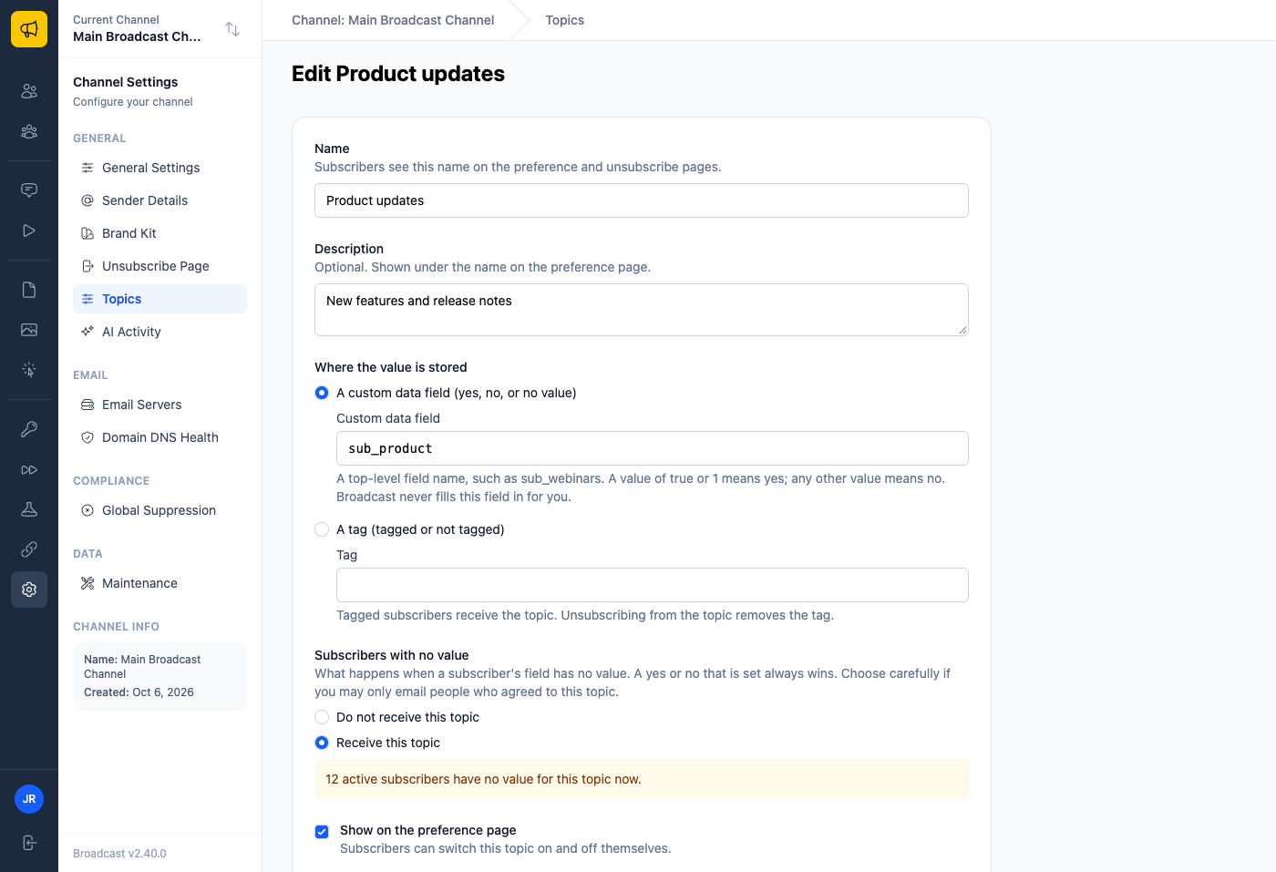
Task: Choose 'Receive this topic' radio option
Action: 322,743
